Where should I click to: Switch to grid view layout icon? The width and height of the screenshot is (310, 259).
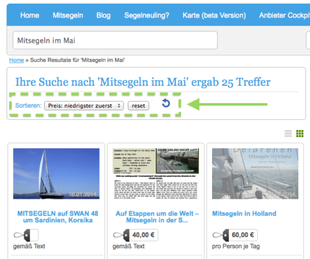[299, 134]
